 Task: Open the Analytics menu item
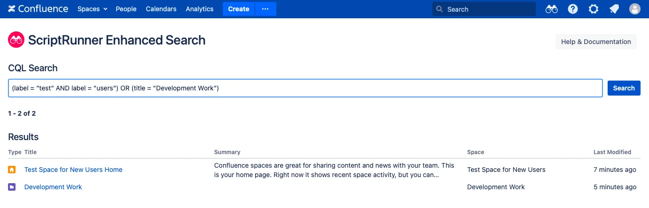click(x=200, y=9)
